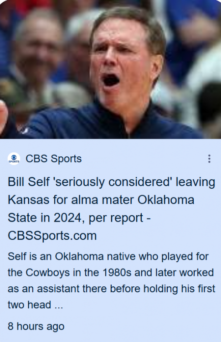The width and height of the screenshot is (221, 342).
Task: Click the headline line 'Kansas for alma mater Oklahoma'
Action: pos(101,200)
